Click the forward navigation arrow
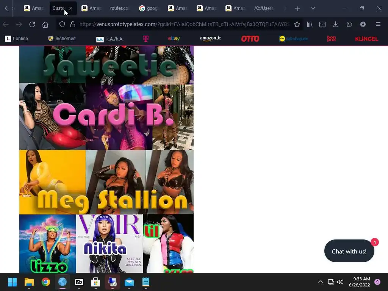Image resolution: width=388 pixels, height=291 pixels. [19, 25]
